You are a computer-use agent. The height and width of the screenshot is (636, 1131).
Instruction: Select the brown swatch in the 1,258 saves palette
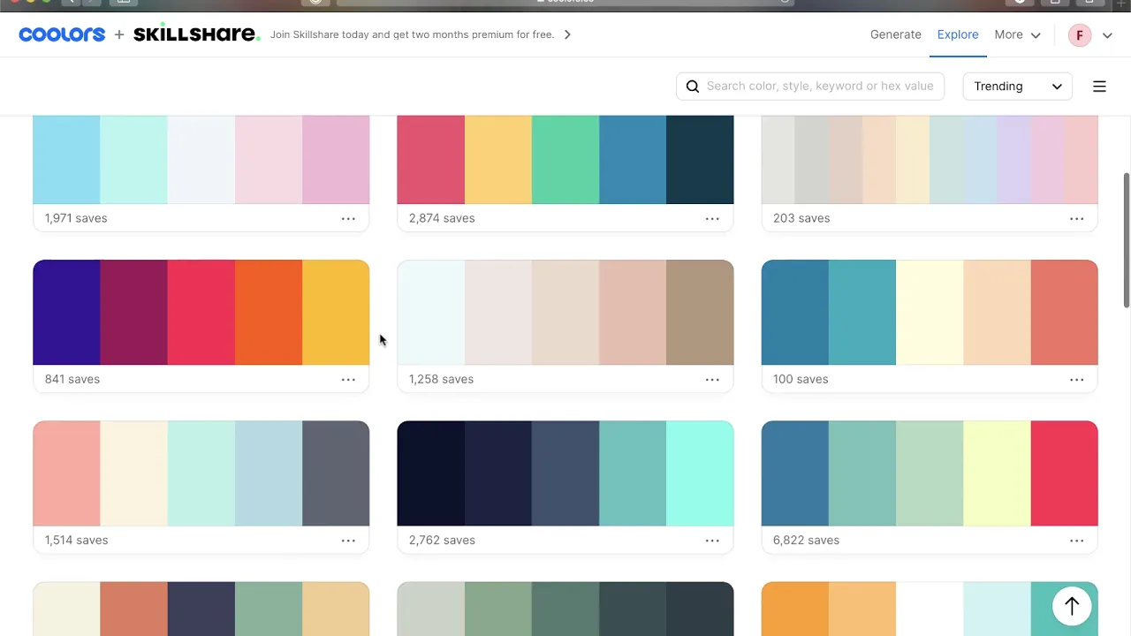700,313
